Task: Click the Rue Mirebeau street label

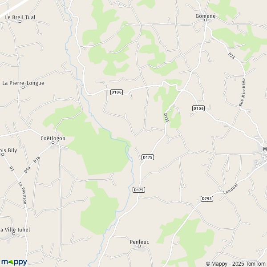Action: 243,93
